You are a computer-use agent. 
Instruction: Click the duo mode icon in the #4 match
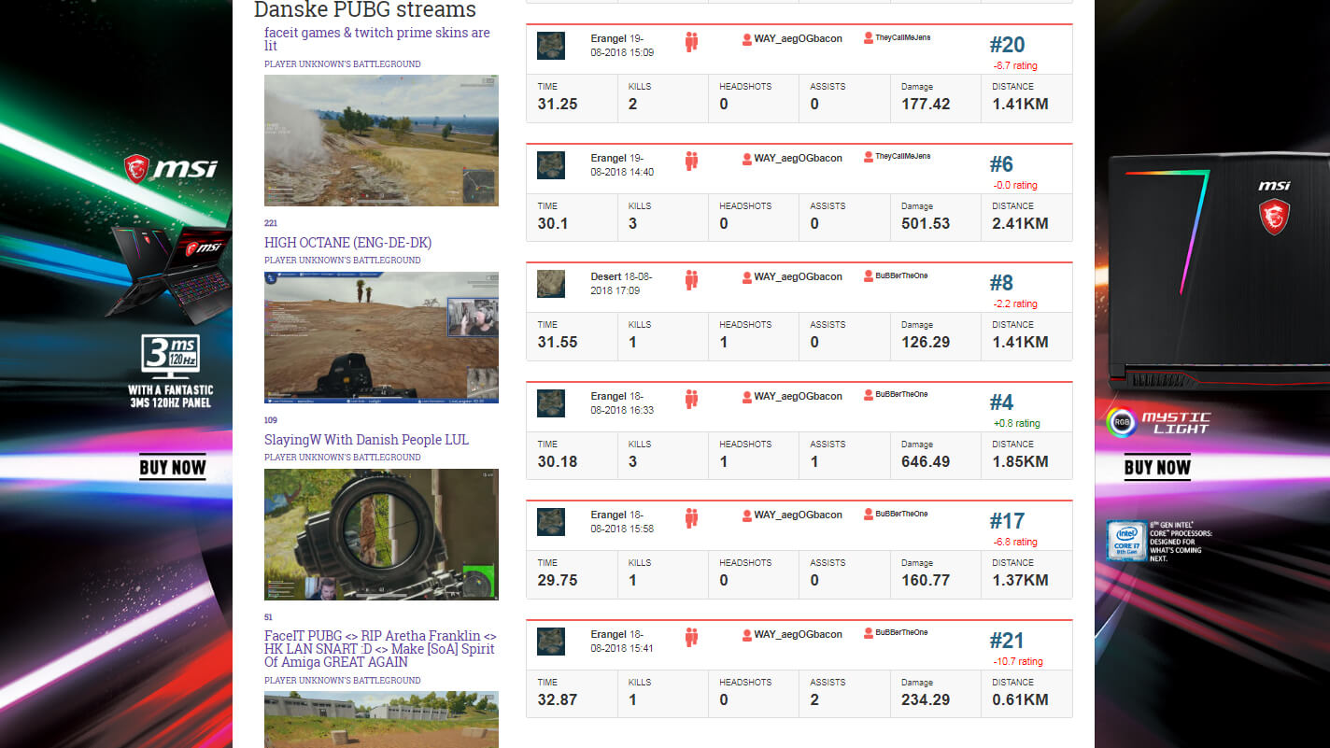click(x=691, y=399)
